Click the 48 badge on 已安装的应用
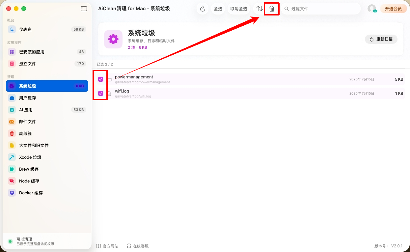This screenshot has height=252, width=410. pos(81,52)
